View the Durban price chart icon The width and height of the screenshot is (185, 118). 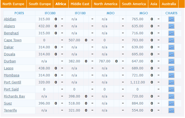171,61
